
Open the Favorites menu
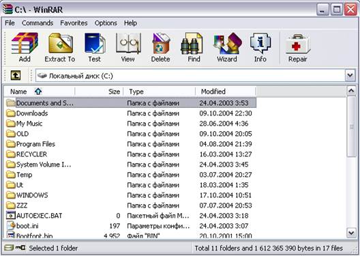74,23
